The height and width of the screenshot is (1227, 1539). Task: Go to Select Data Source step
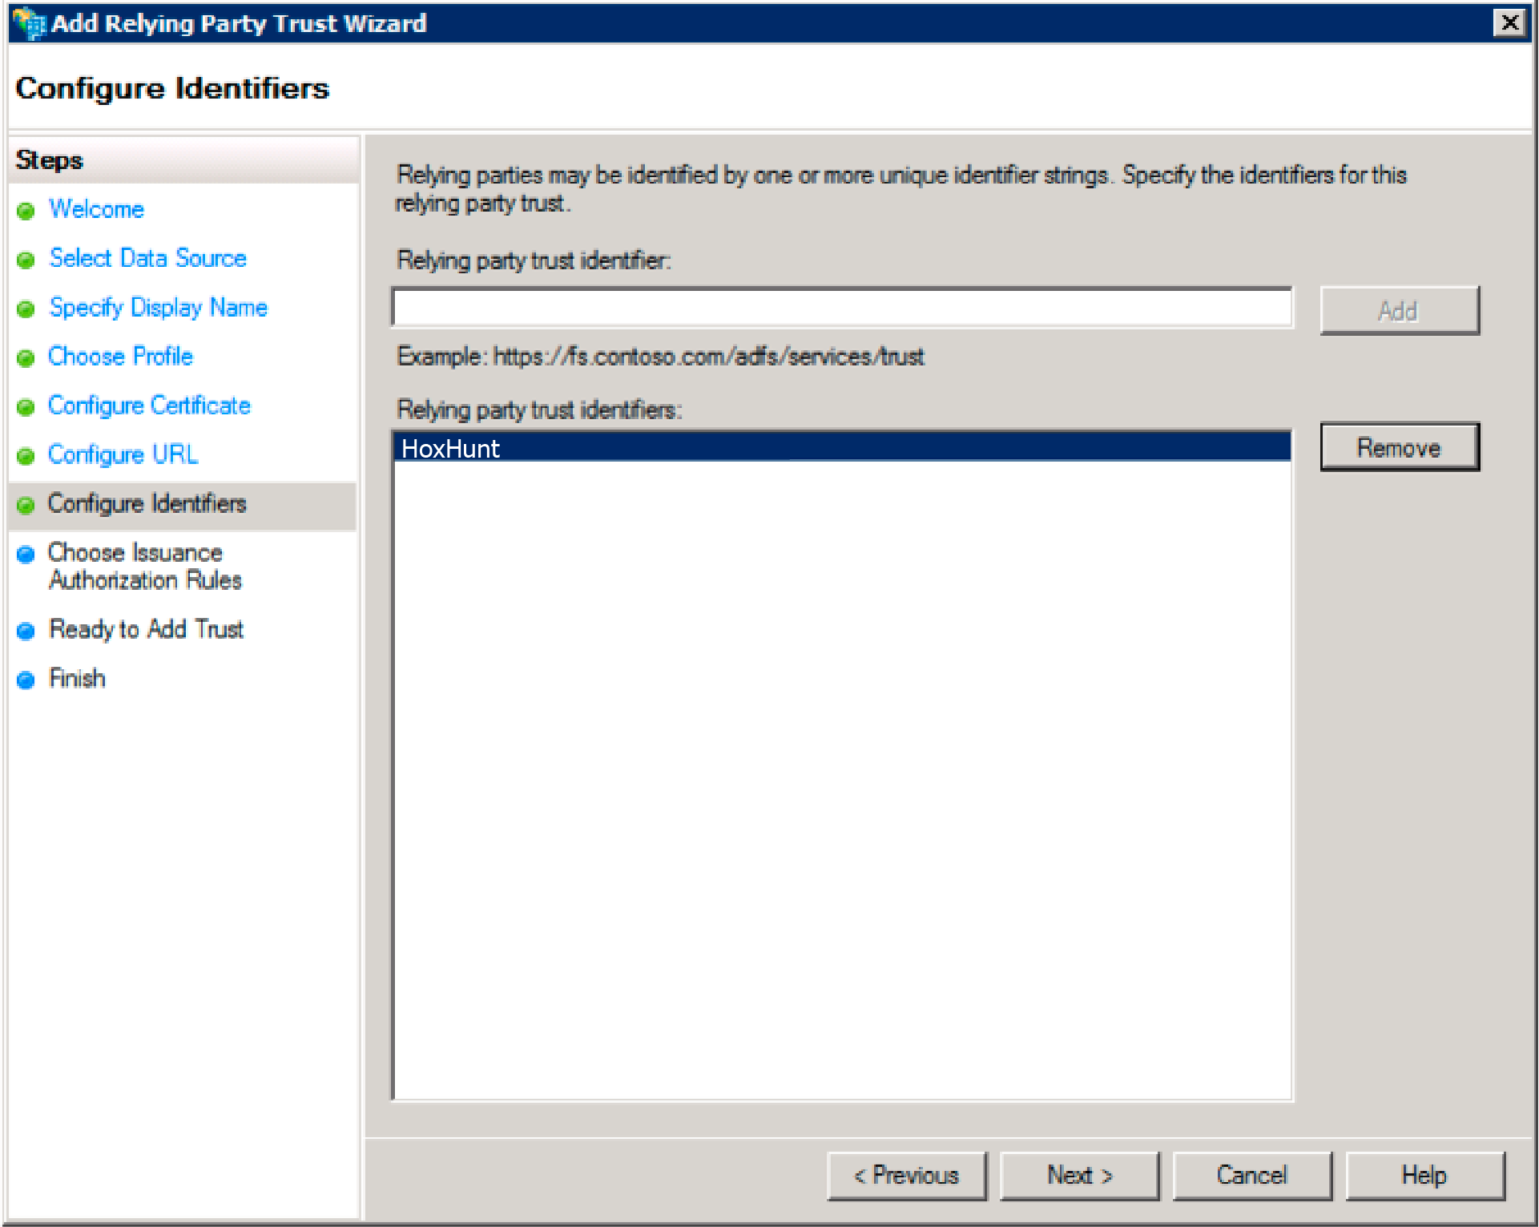pyautogui.click(x=147, y=258)
